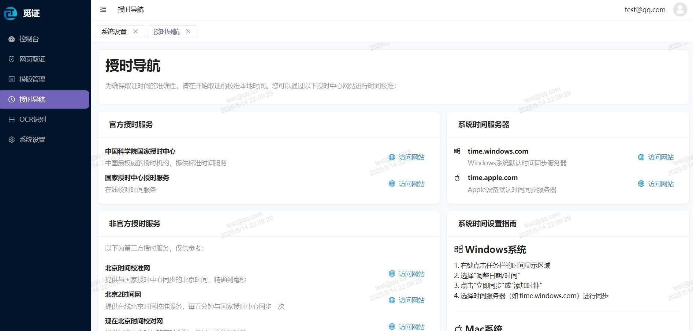Viewport: 693px width, 331px height.
Task: Close the 授时导航 tab
Action: click(x=188, y=31)
